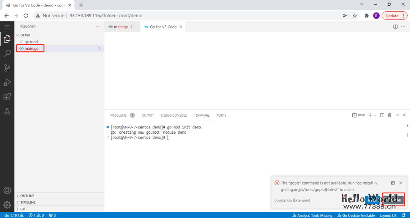Screen dimensions: 410x218
Task: Split the editor with layout icon
Action: (395, 27)
